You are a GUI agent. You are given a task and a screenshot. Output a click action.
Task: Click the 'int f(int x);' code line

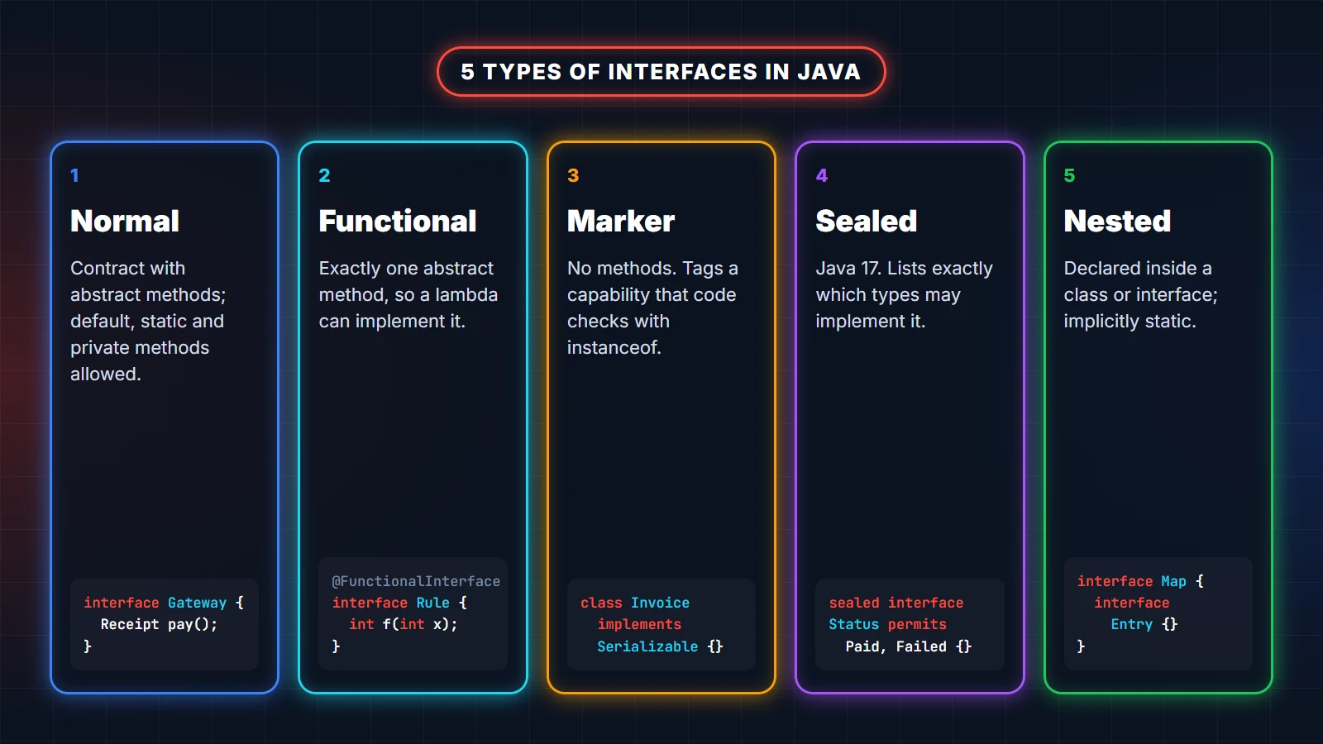(x=404, y=624)
